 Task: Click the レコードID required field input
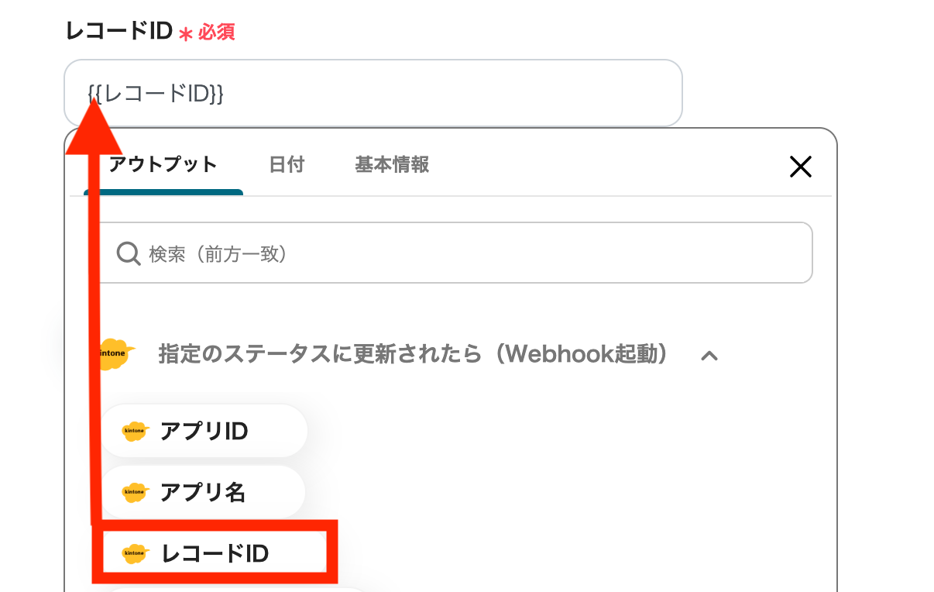(x=372, y=92)
